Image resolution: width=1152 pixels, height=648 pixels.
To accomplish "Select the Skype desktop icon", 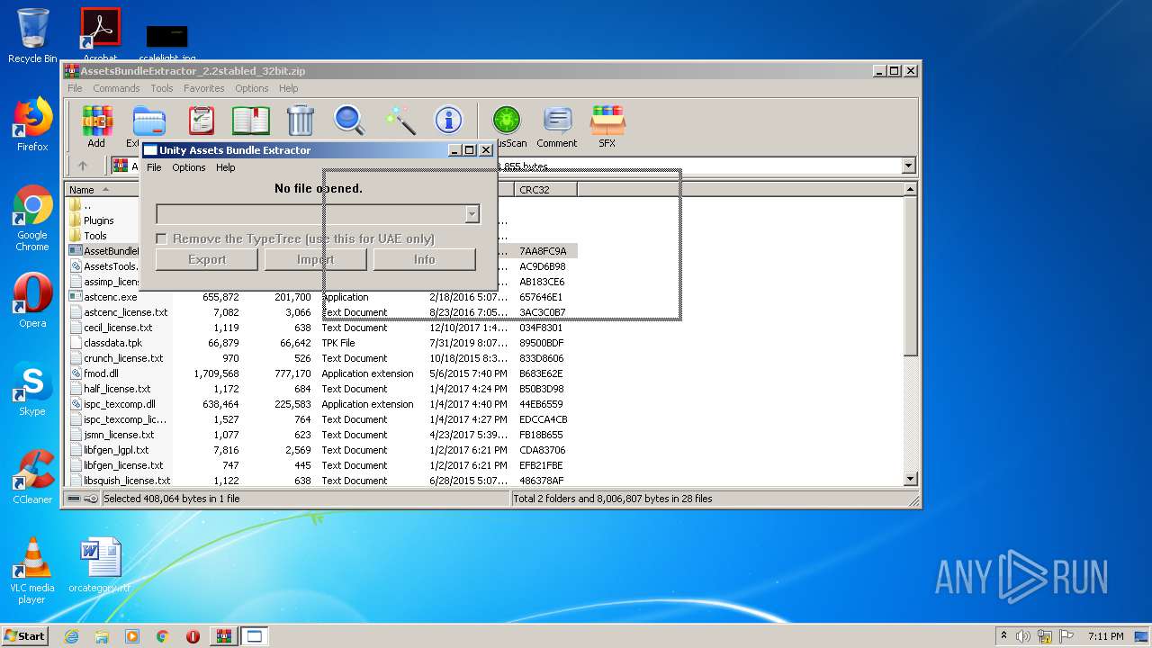I will tap(32, 389).
